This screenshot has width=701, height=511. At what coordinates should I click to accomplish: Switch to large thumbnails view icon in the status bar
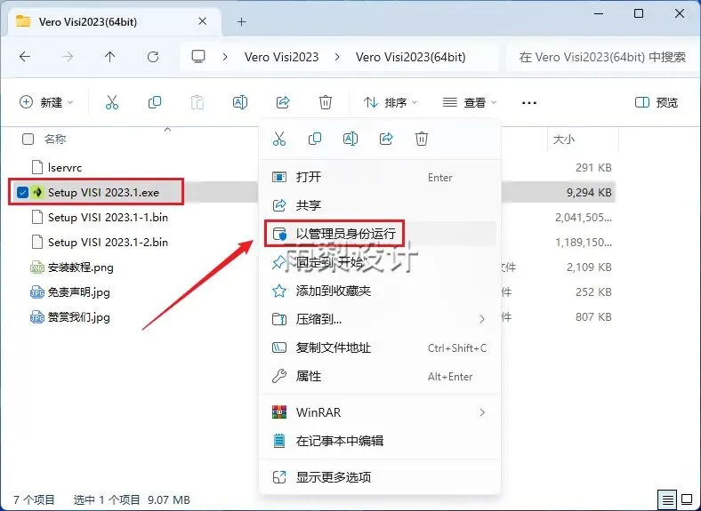[687, 499]
